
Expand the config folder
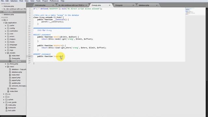[x=6, y=28]
